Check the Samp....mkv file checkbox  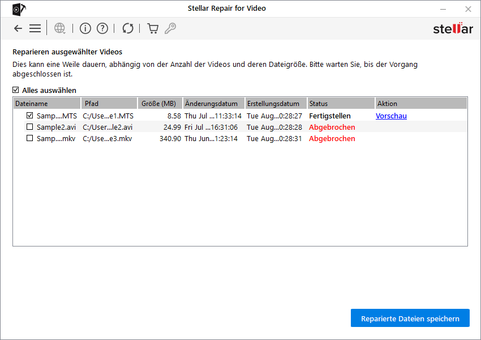30,138
